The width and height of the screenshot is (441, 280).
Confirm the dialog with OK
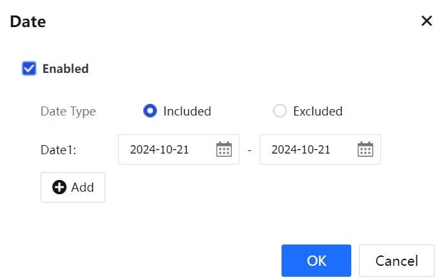316,261
